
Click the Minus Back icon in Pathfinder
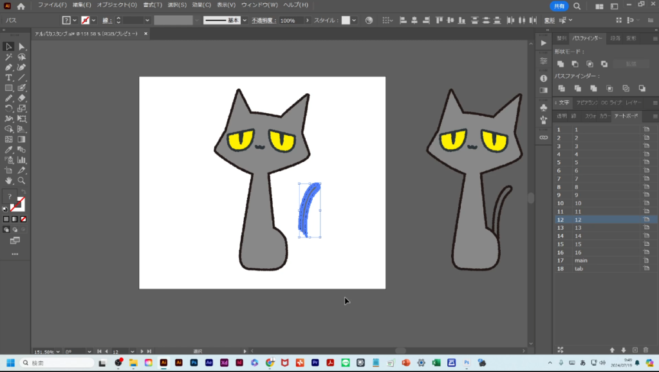[x=642, y=88]
